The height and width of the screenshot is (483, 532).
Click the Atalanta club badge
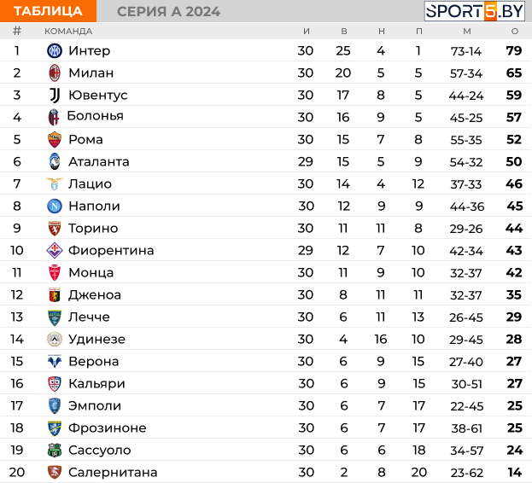55,161
